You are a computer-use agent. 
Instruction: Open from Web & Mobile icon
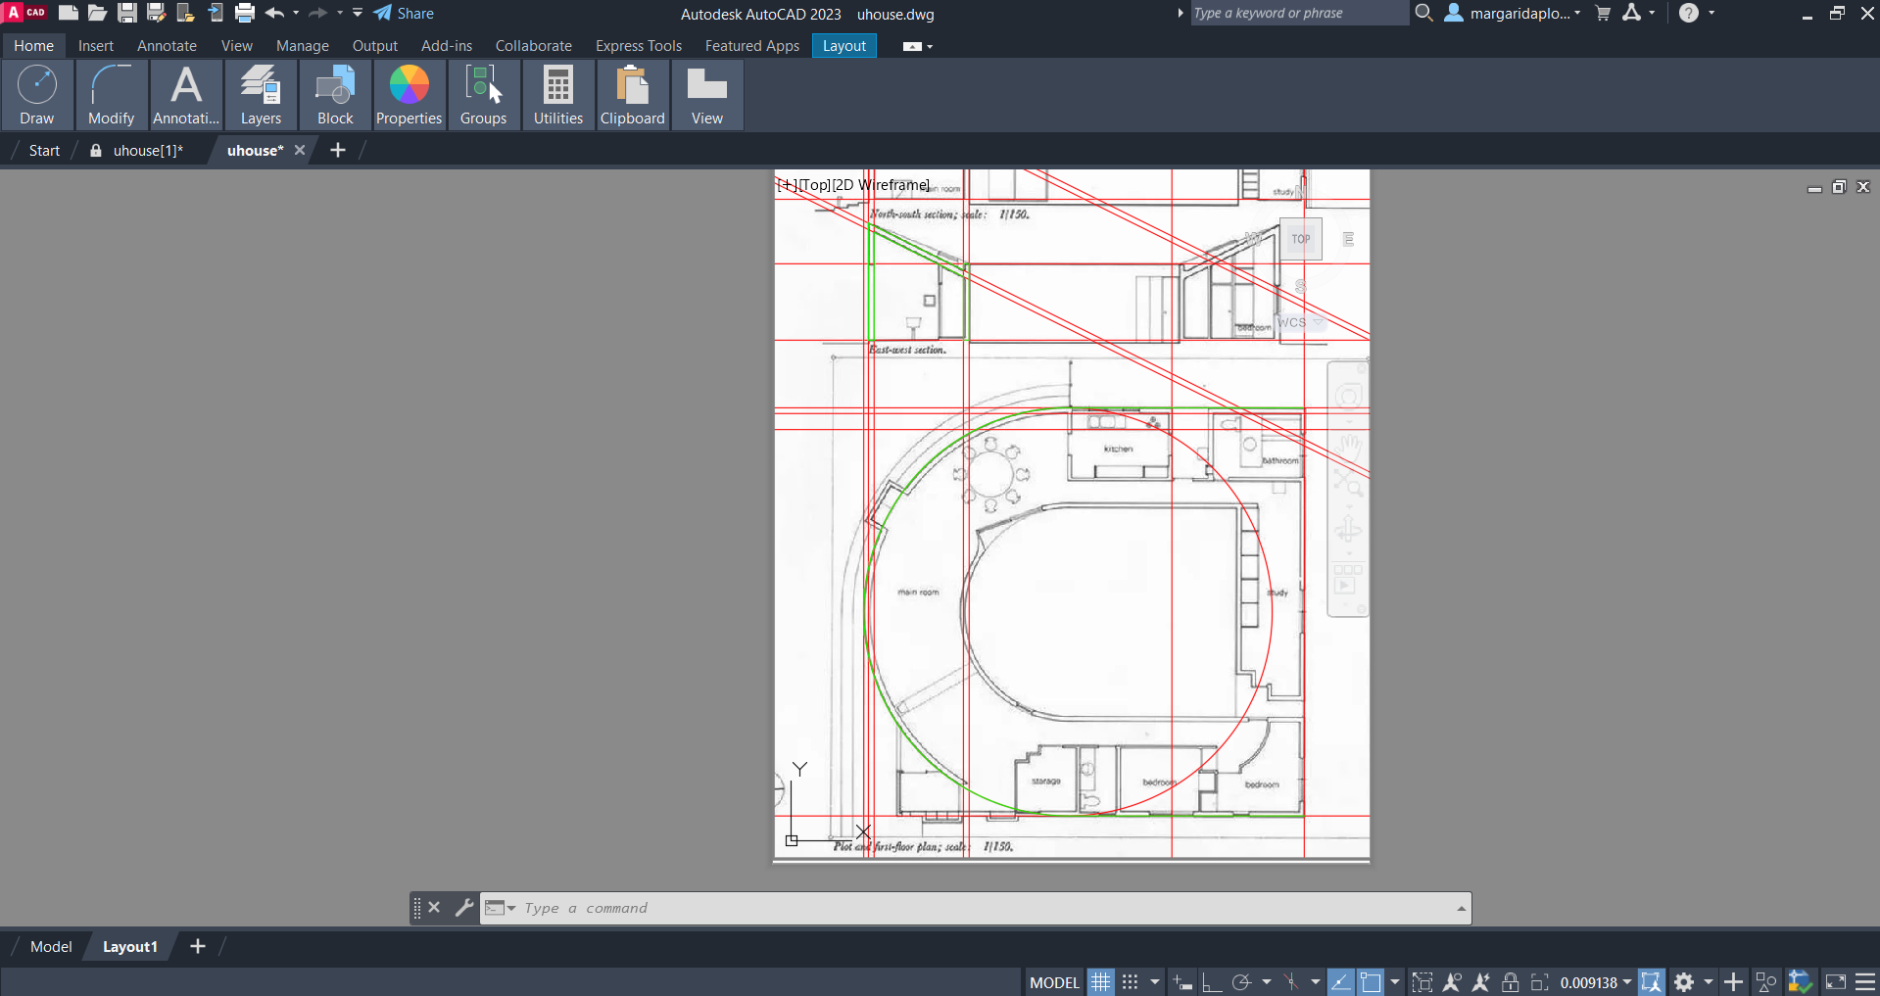[185, 13]
